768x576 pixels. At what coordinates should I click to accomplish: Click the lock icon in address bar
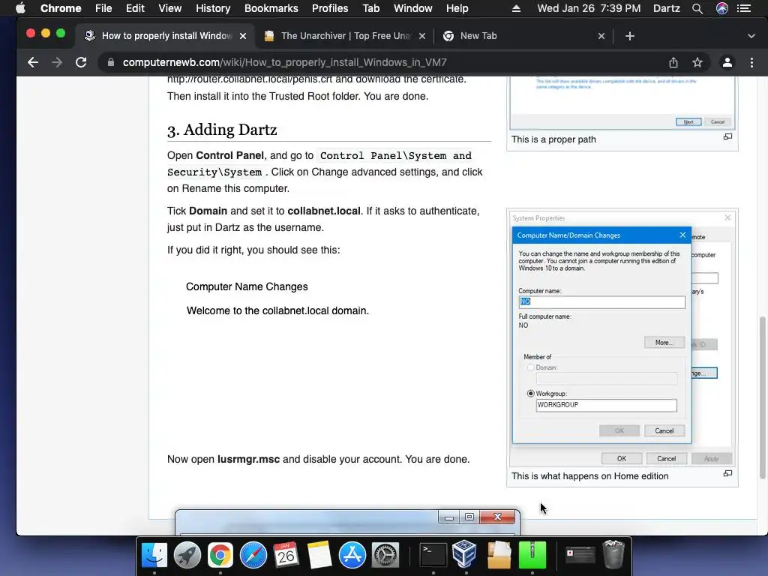tap(111, 62)
